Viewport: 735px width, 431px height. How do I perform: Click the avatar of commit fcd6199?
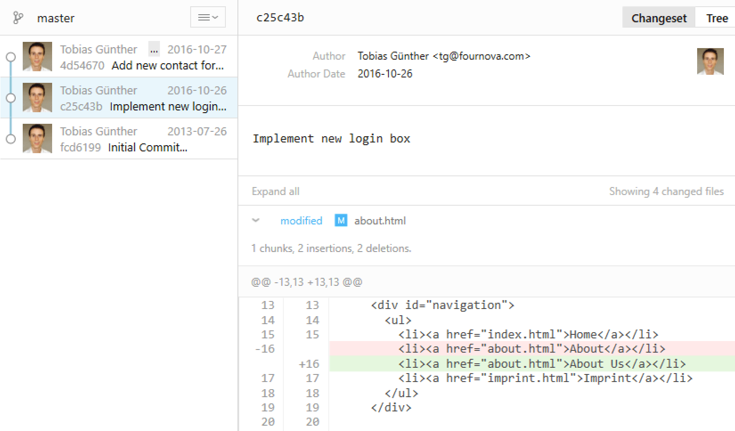(x=37, y=138)
